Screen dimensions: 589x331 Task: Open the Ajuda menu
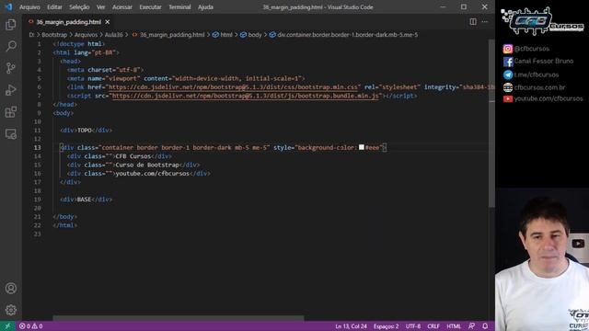pos(205,7)
